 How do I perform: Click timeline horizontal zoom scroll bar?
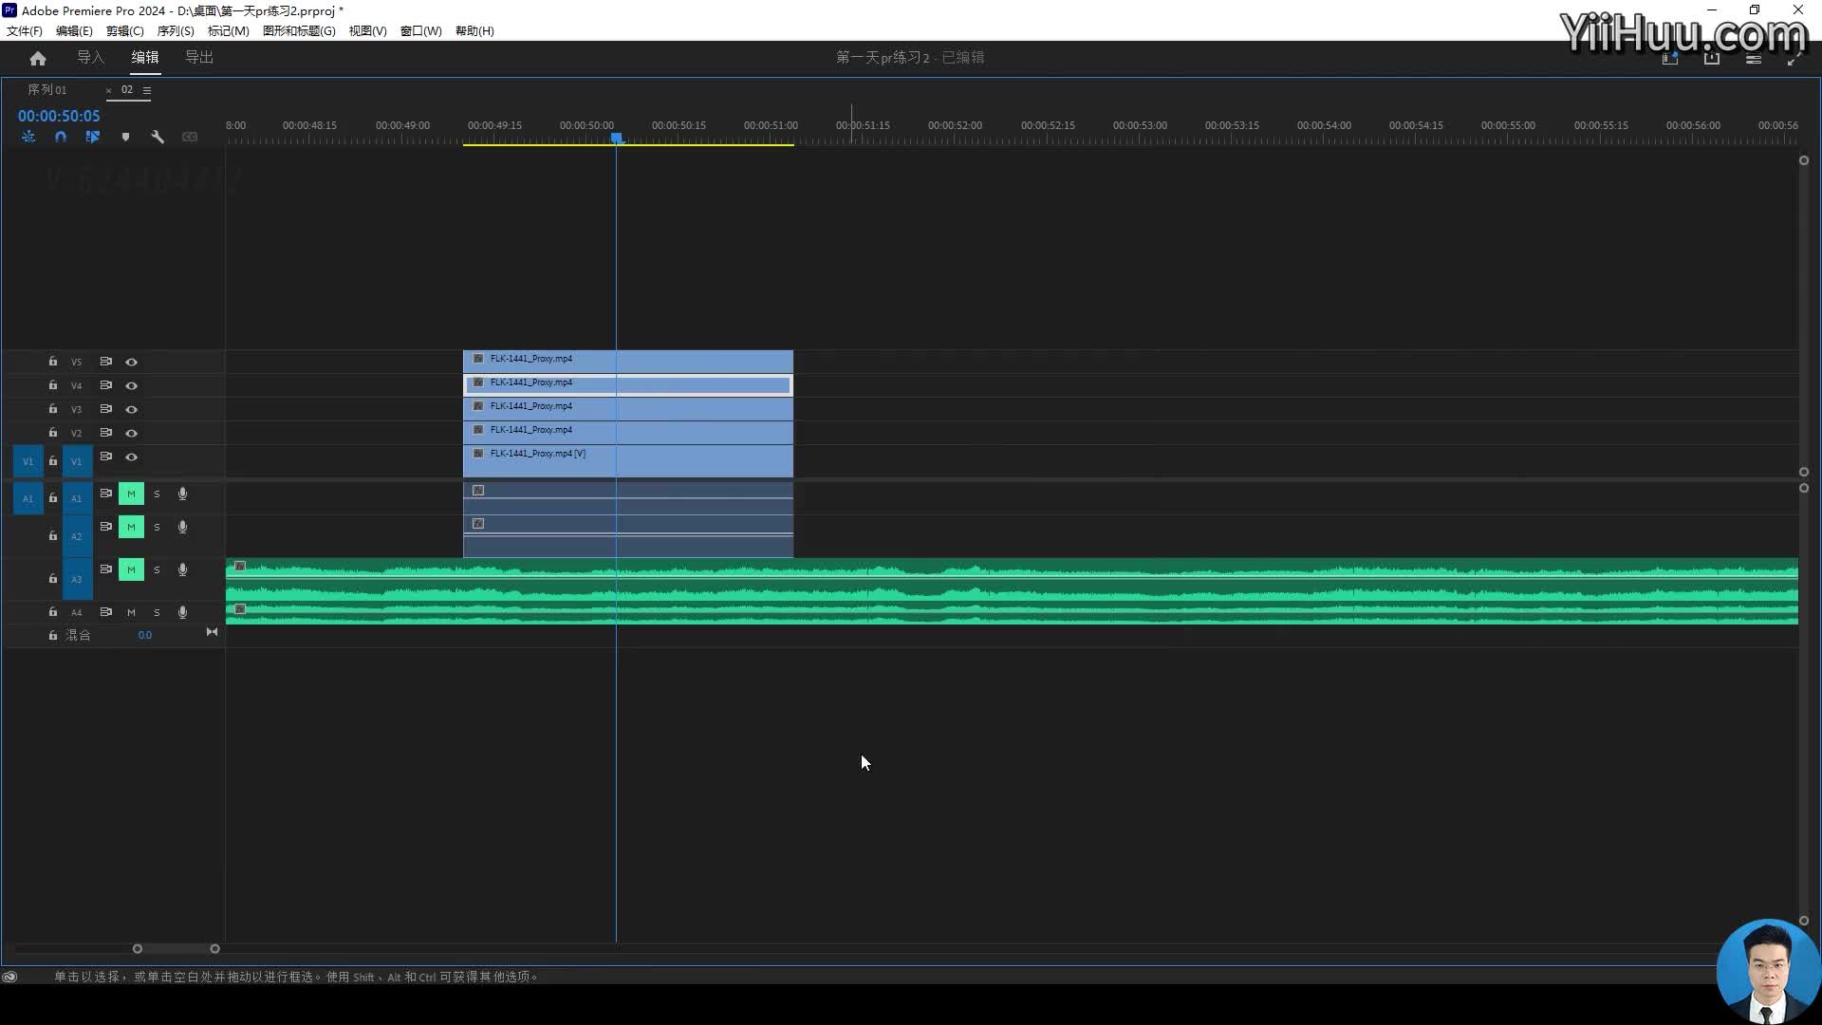176,948
